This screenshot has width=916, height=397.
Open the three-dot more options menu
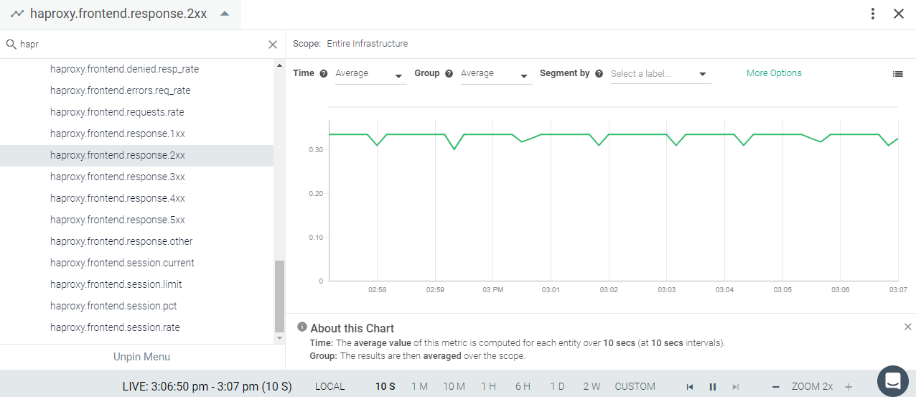[x=873, y=14]
